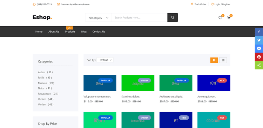Open Autem quis eum. product image

click(x=214, y=83)
